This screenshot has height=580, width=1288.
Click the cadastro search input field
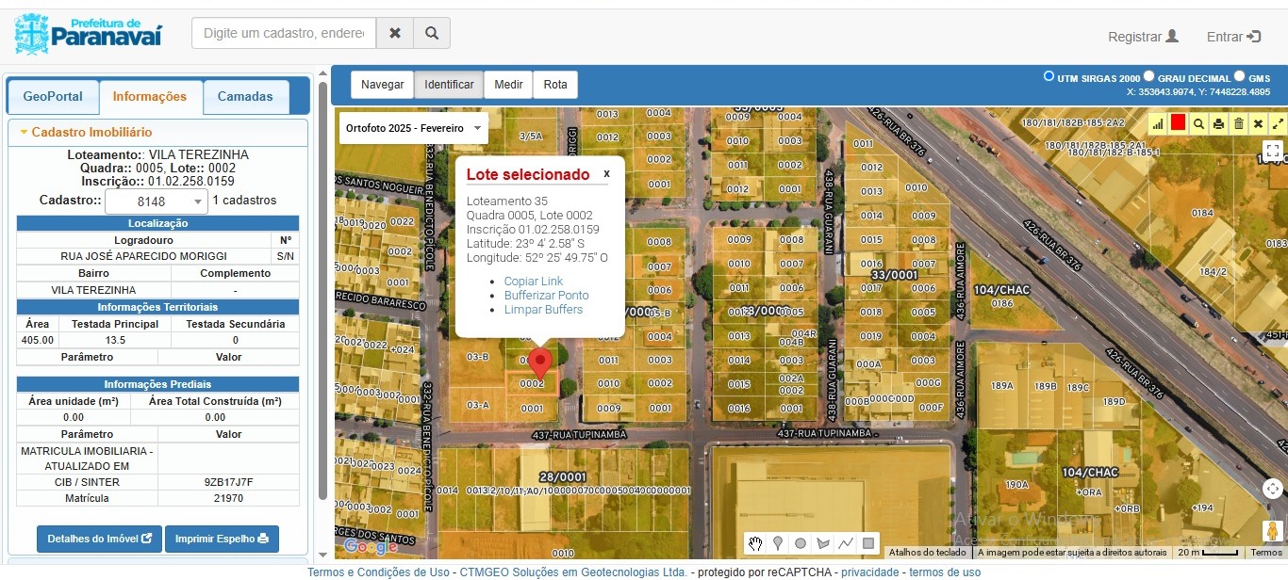284,33
